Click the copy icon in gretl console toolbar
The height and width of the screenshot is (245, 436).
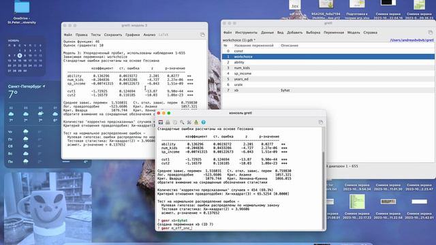pos(175,122)
